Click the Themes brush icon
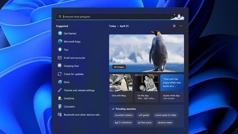This screenshot has width=238, height=134. (59, 90)
